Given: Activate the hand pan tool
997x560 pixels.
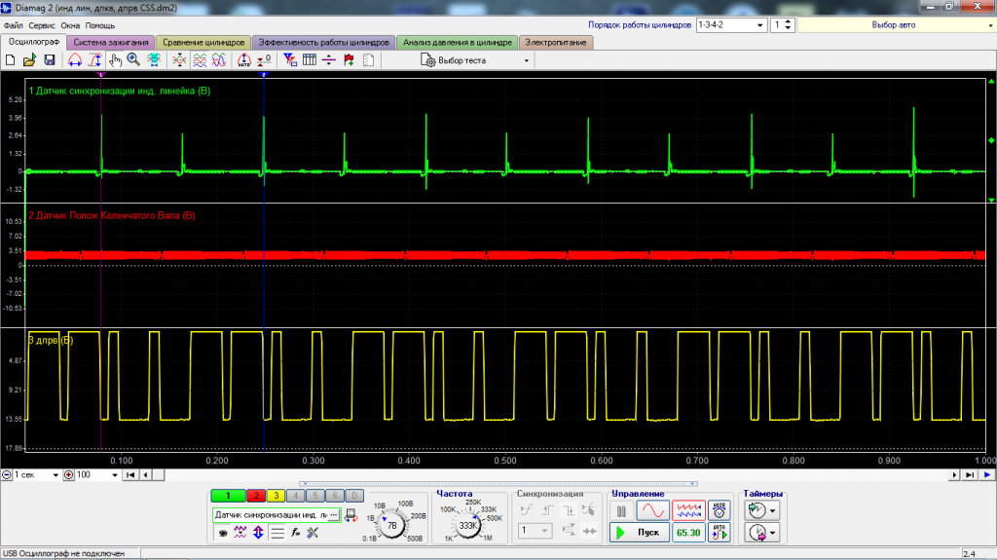Looking at the screenshot, I should tap(115, 60).
